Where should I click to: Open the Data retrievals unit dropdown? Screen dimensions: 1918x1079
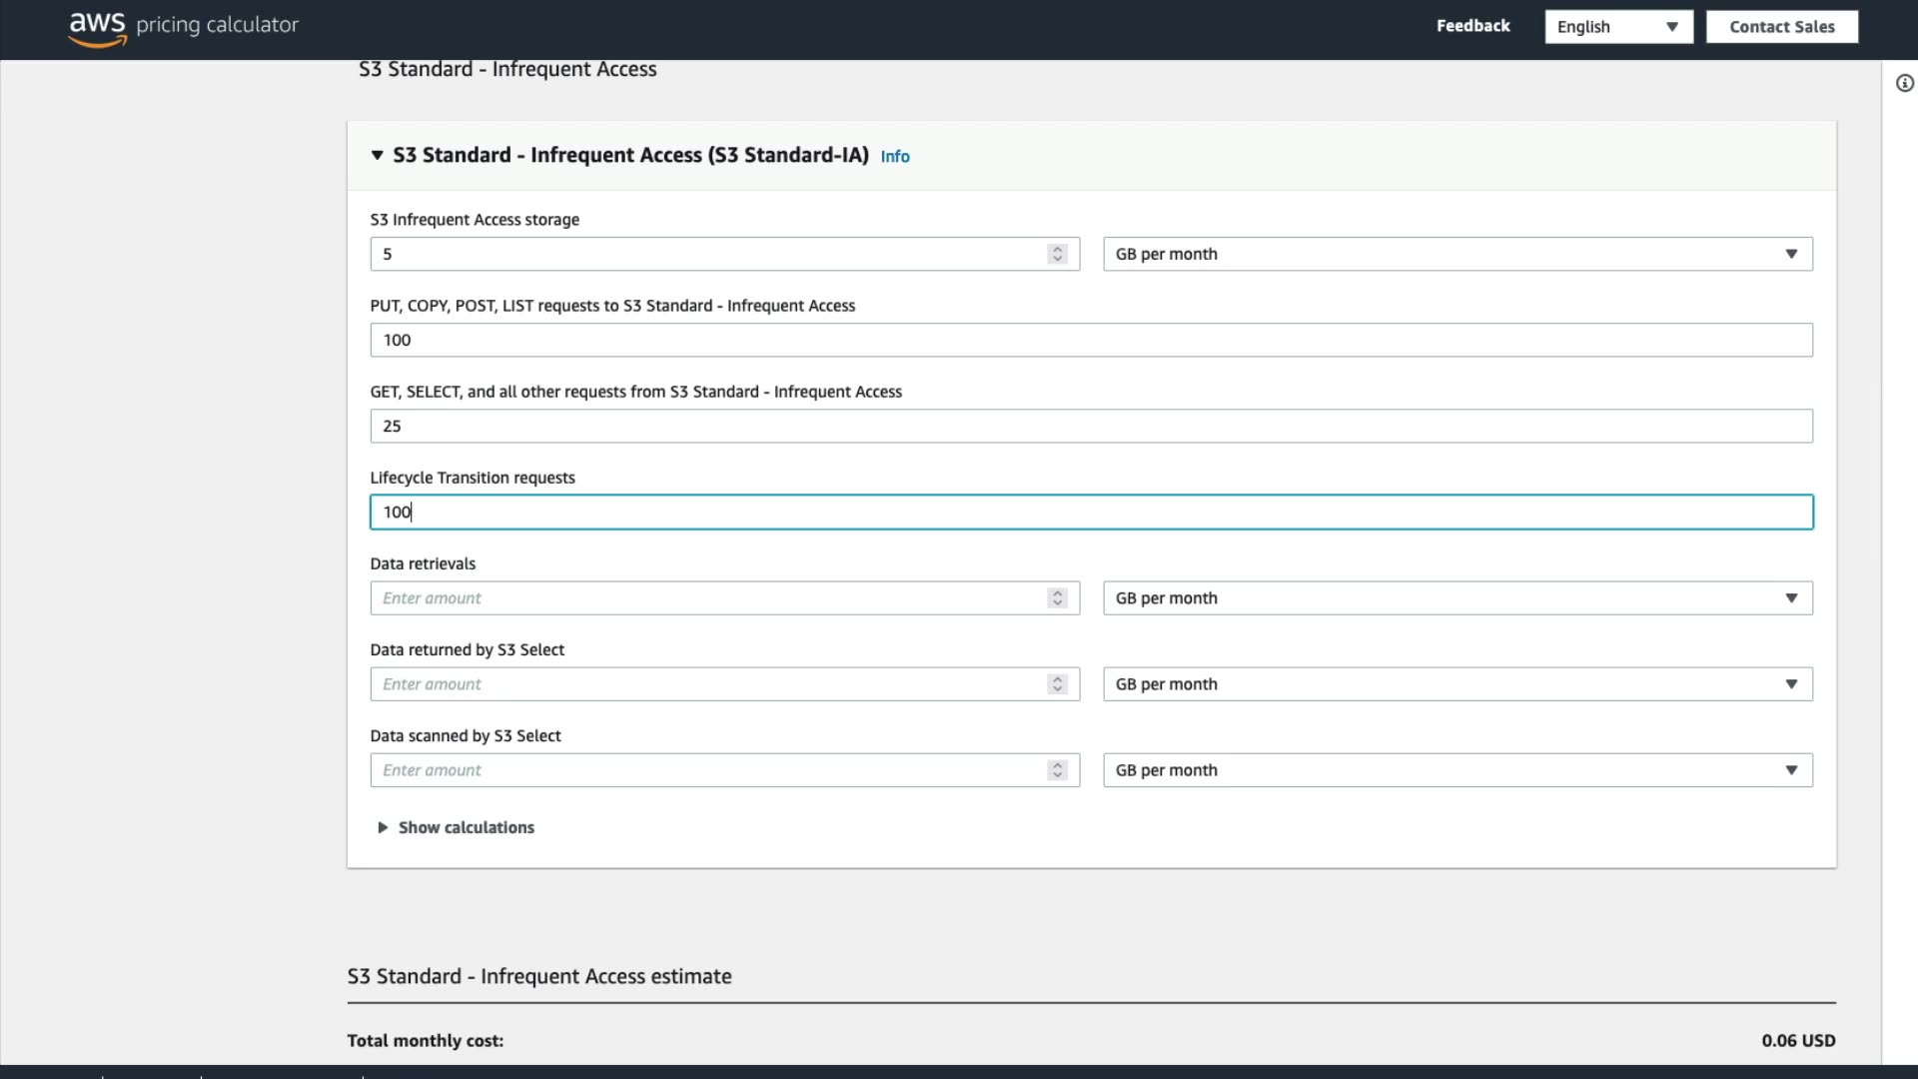pos(1456,598)
